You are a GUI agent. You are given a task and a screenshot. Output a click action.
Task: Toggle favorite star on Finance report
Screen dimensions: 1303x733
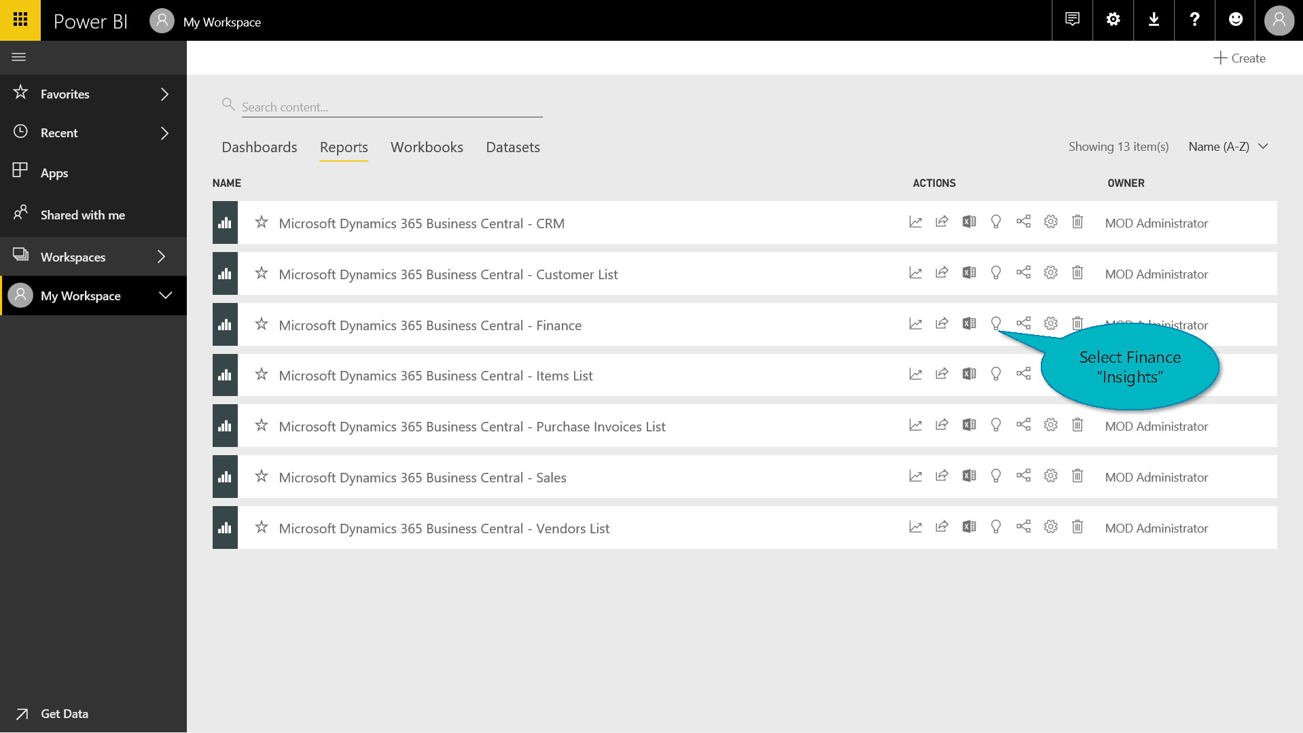tap(262, 325)
